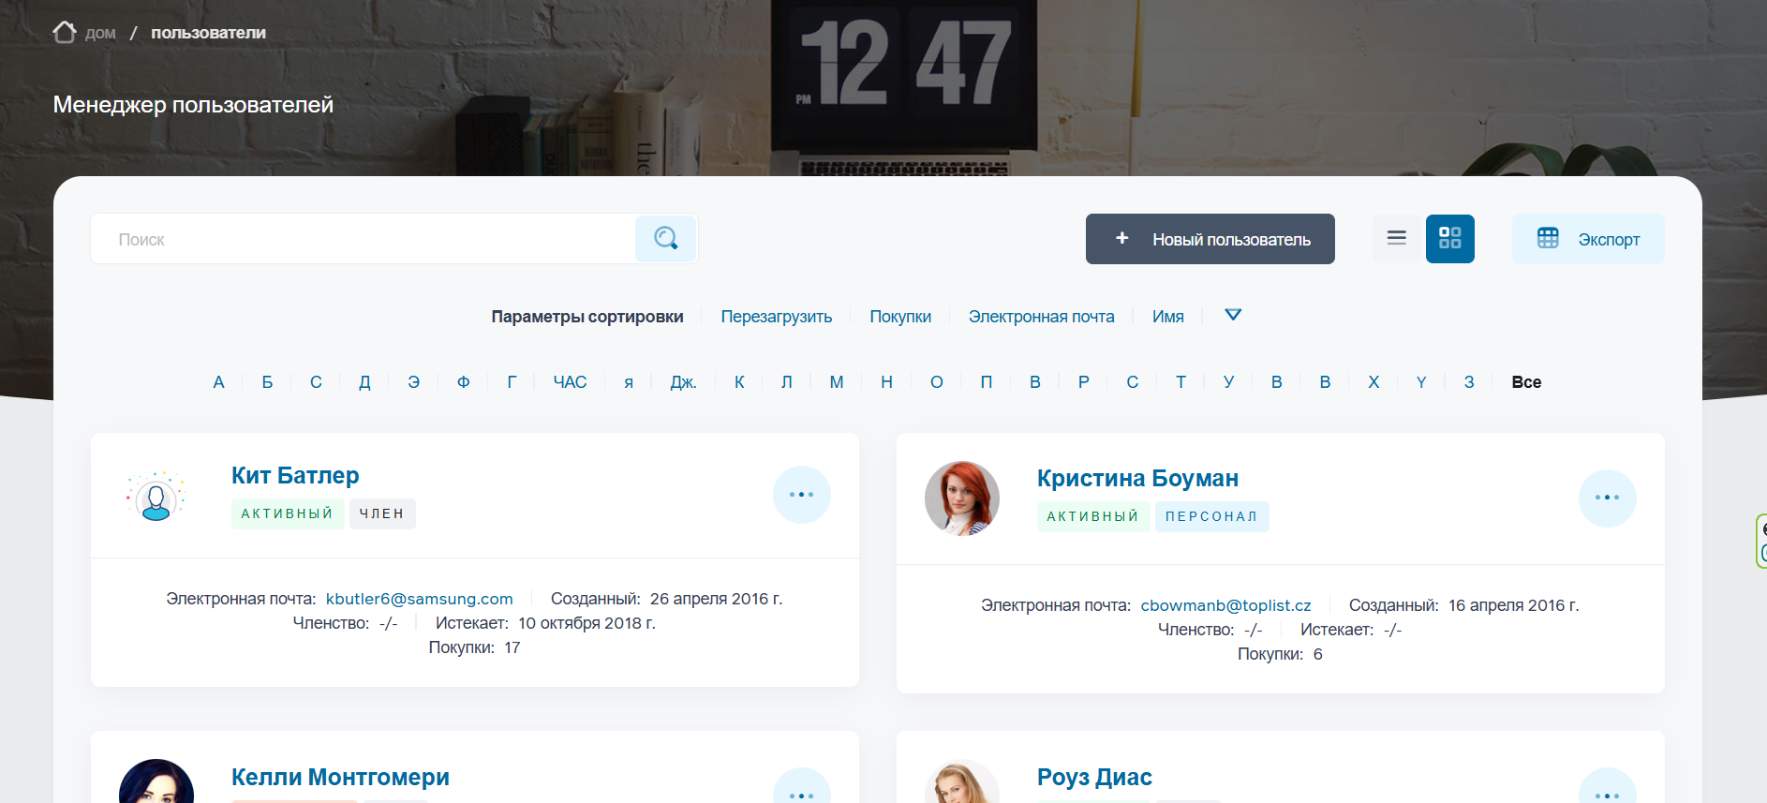This screenshot has width=1767, height=803.
Task: Filter by letter Б
Action: click(268, 382)
